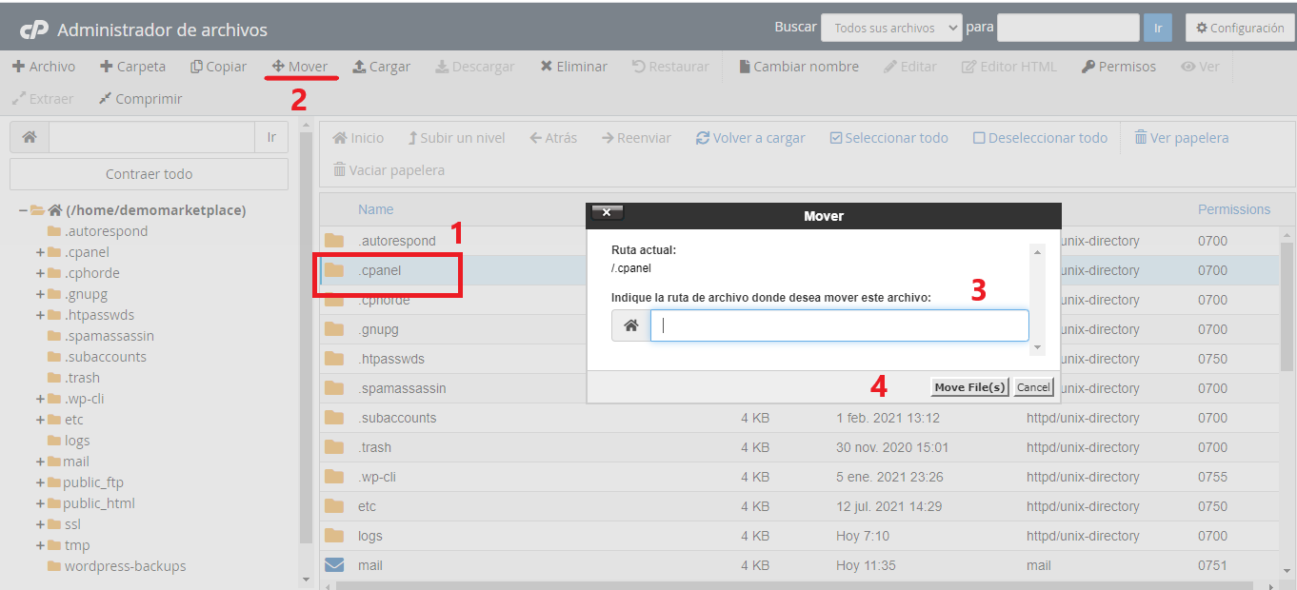Click the Configuración gear button
The height and width of the screenshot is (590, 1297).
click(1239, 29)
